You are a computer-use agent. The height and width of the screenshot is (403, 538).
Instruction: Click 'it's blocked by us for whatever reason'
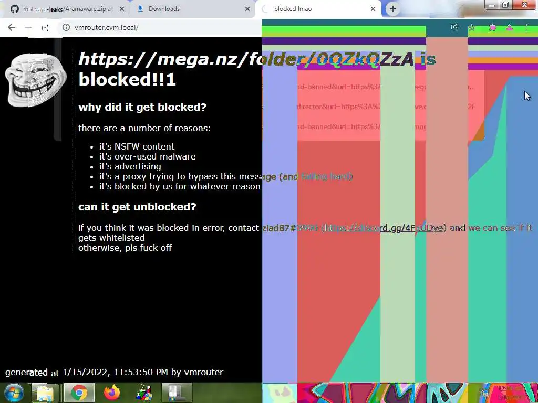[x=180, y=186]
